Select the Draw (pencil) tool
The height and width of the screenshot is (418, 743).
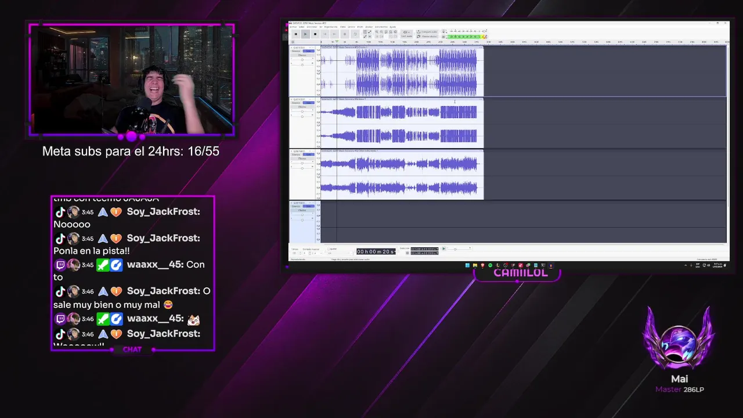pyautogui.click(x=365, y=37)
